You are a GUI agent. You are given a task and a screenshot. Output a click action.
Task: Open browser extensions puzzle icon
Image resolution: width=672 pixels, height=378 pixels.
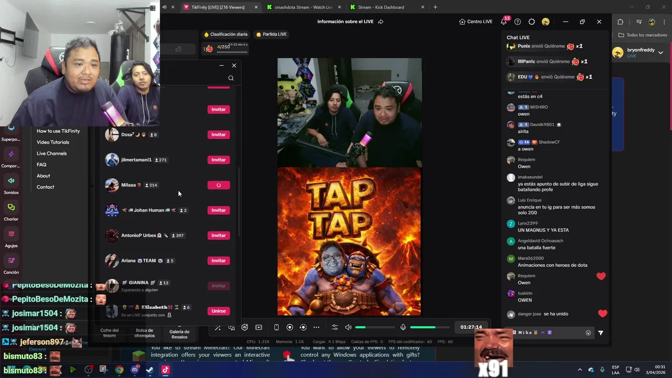(x=620, y=22)
